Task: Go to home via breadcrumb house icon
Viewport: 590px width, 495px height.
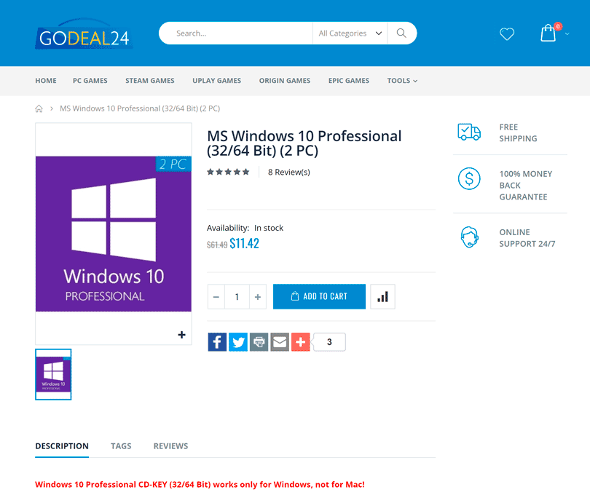Action: click(39, 108)
